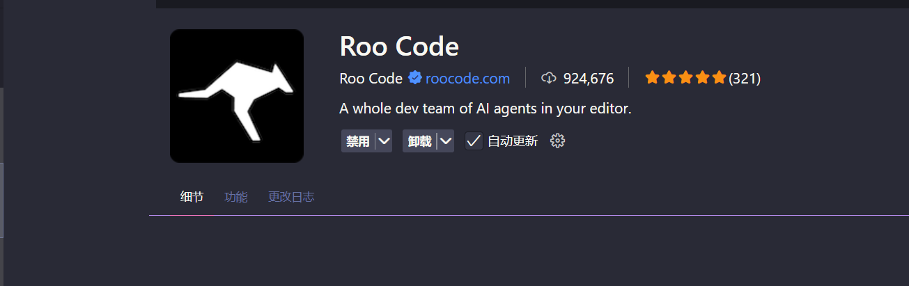
Task: Expand the dropdown arrow beside 禁用
Action: click(x=384, y=141)
